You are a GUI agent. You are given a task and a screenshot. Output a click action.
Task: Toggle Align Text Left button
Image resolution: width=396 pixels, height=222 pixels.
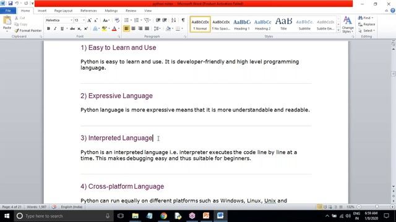coord(126,29)
